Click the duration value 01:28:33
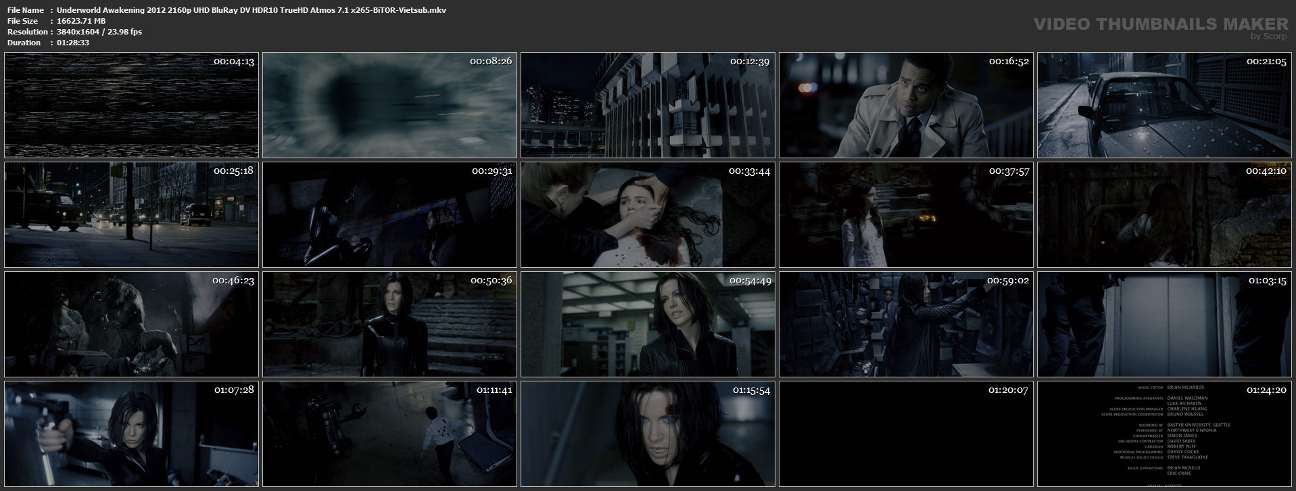Screen dimensions: 1296x491 click(73, 43)
